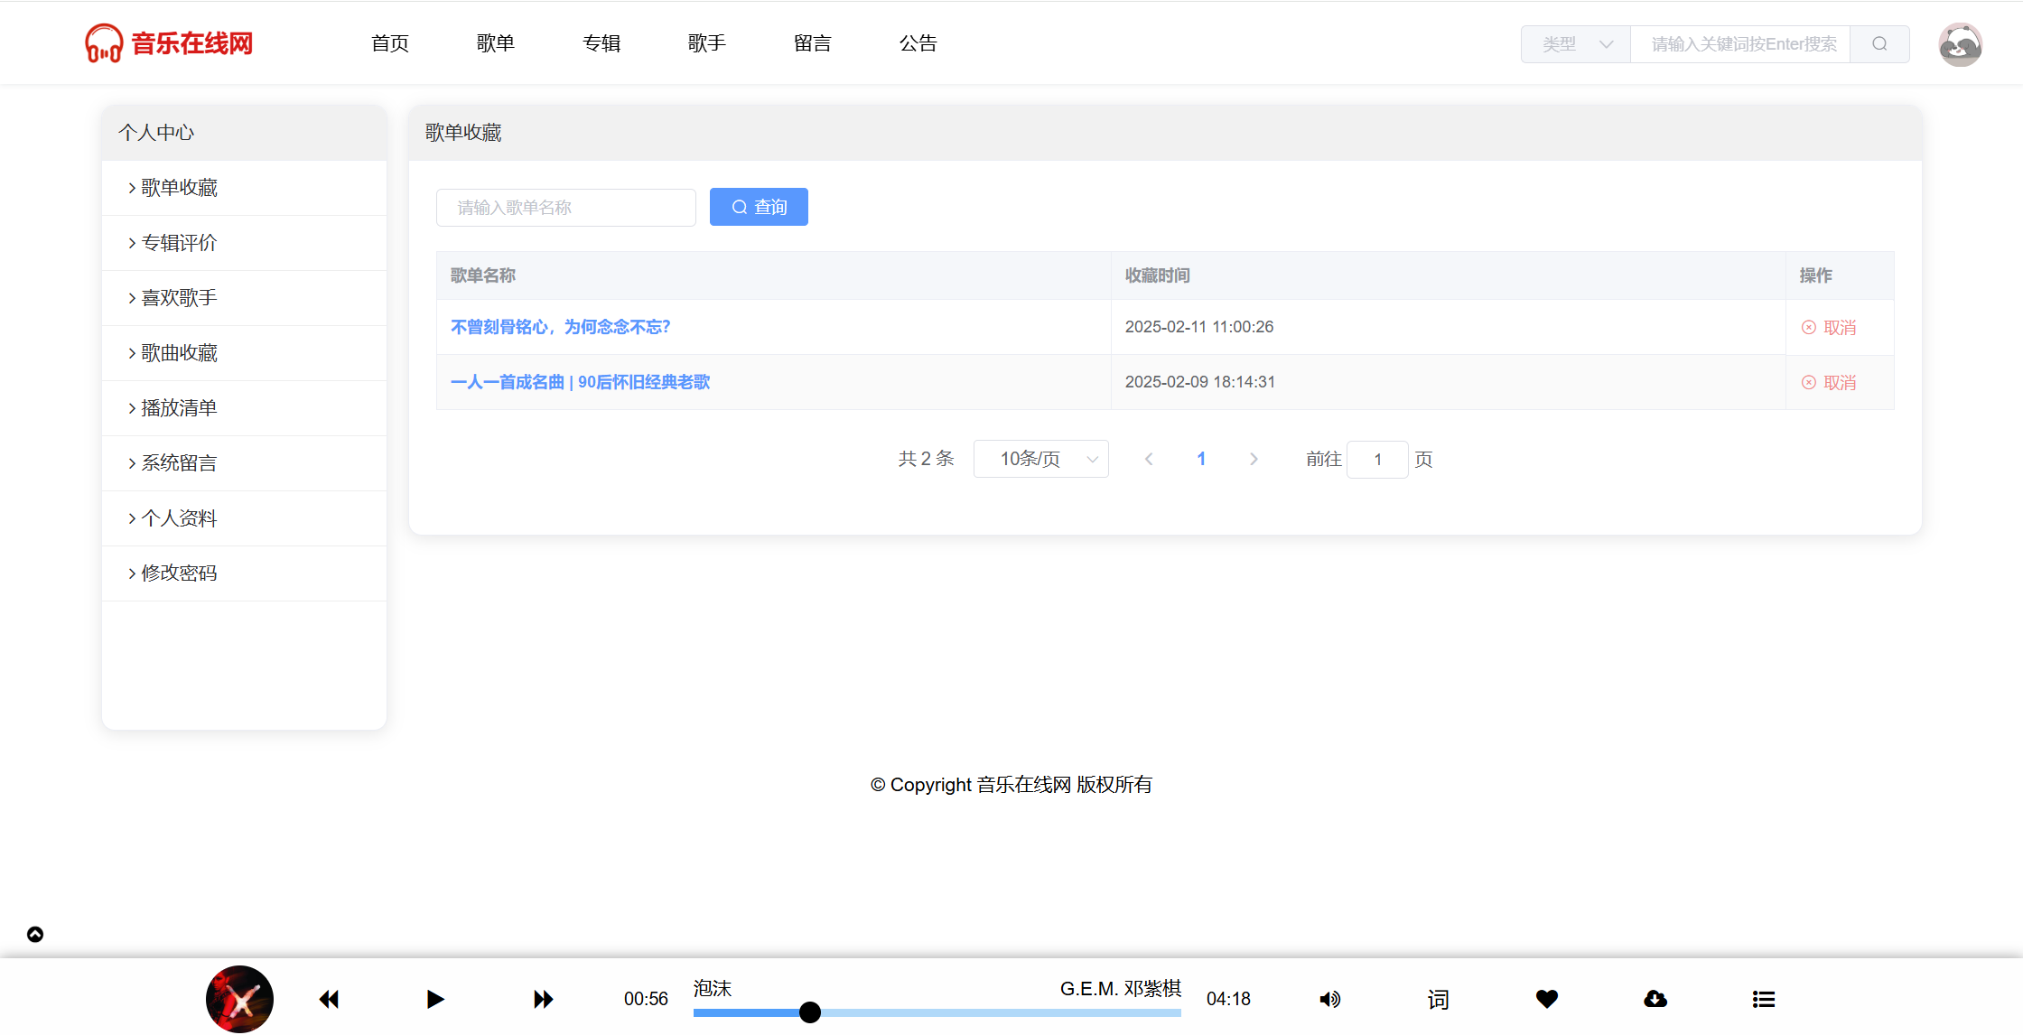Cancel favorite for 不曾刻骨铭心 playlist
This screenshot has height=1035, width=2023.
tap(1830, 328)
